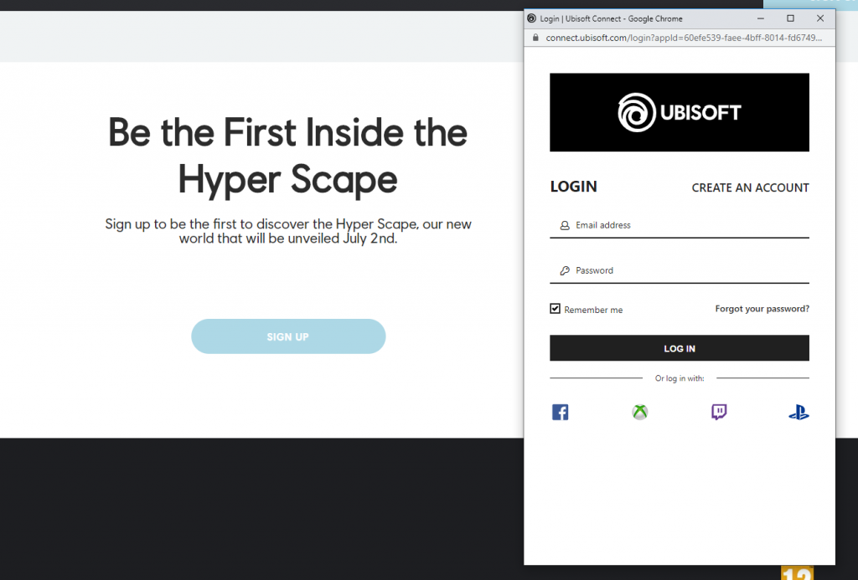Click the Email address field
This screenshot has height=580, width=858.
pos(679,225)
